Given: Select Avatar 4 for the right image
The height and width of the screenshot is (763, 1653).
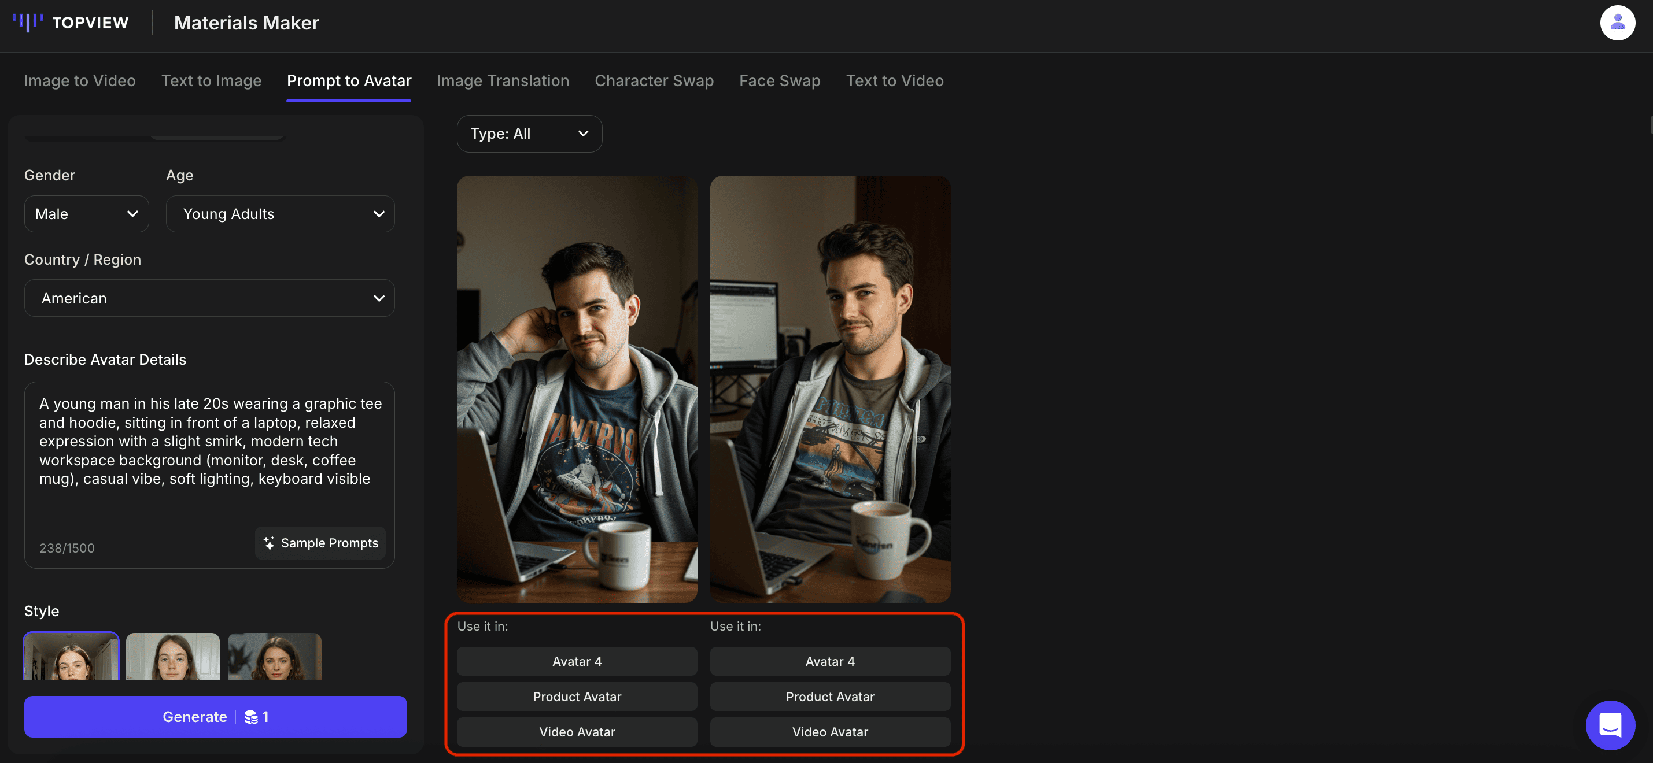Looking at the screenshot, I should pyautogui.click(x=830, y=661).
